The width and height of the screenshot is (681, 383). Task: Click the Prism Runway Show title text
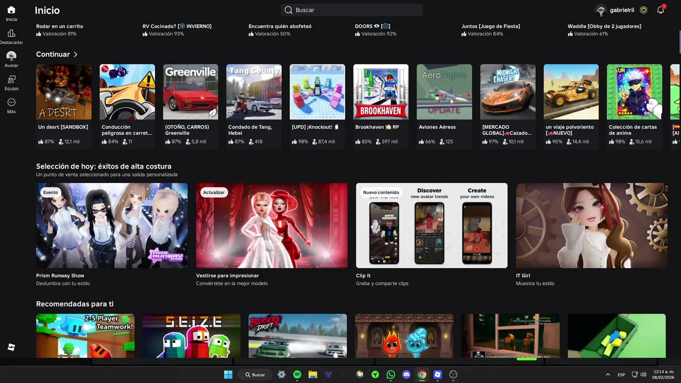click(x=60, y=276)
